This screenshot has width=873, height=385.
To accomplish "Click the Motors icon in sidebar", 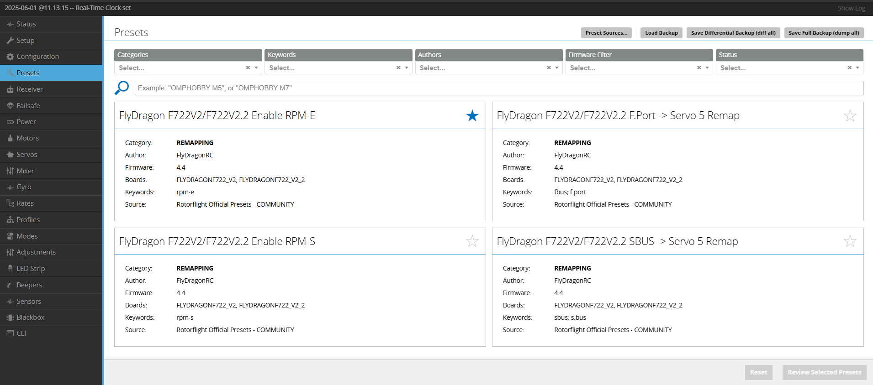I will coord(10,138).
